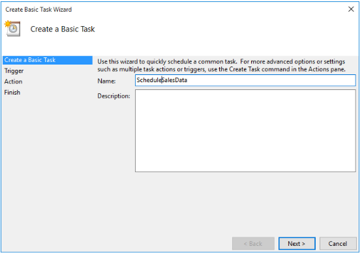
Task: Click inside the Description text box
Action: tap(245, 131)
